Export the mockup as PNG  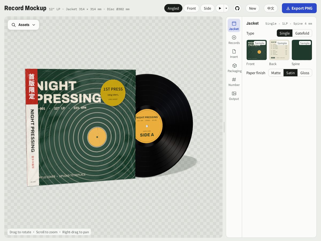(x=299, y=8)
